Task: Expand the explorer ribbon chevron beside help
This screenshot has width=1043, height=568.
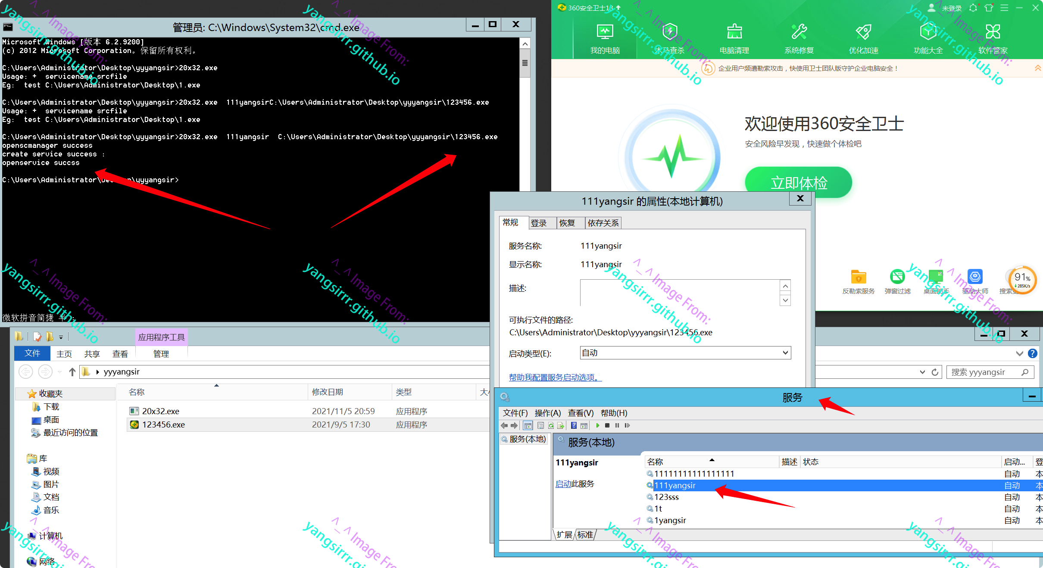Action: [x=1019, y=353]
